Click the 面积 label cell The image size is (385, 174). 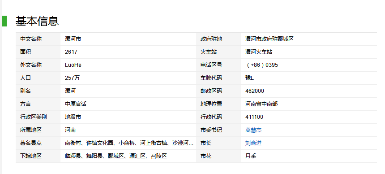coord(38,52)
